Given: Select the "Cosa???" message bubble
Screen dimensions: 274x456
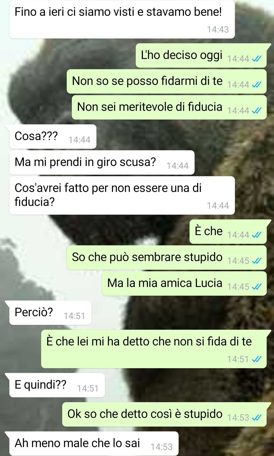Looking at the screenshot, I should (x=53, y=136).
